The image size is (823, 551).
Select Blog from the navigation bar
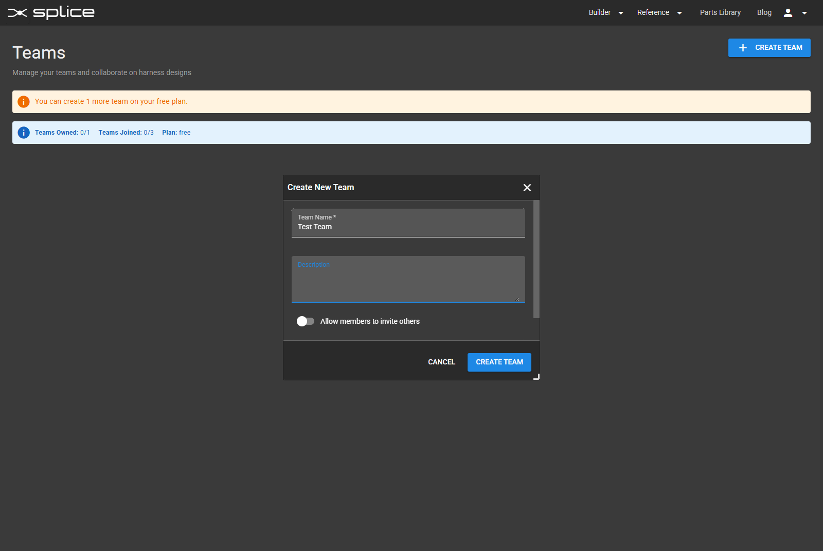[x=764, y=12]
